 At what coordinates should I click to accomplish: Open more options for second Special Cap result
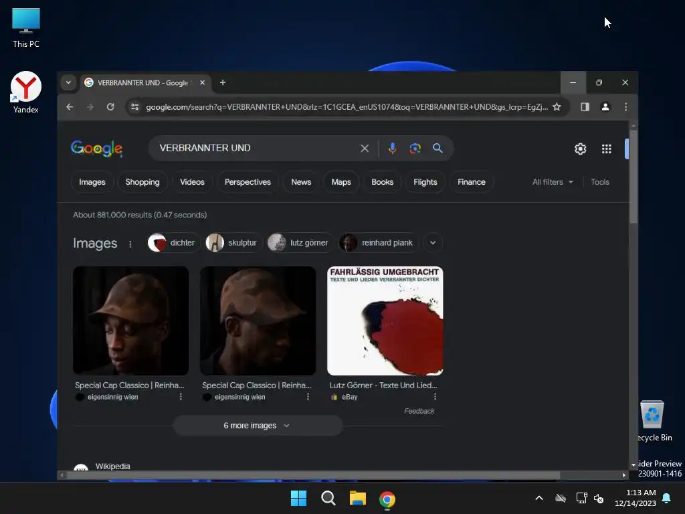(x=308, y=396)
